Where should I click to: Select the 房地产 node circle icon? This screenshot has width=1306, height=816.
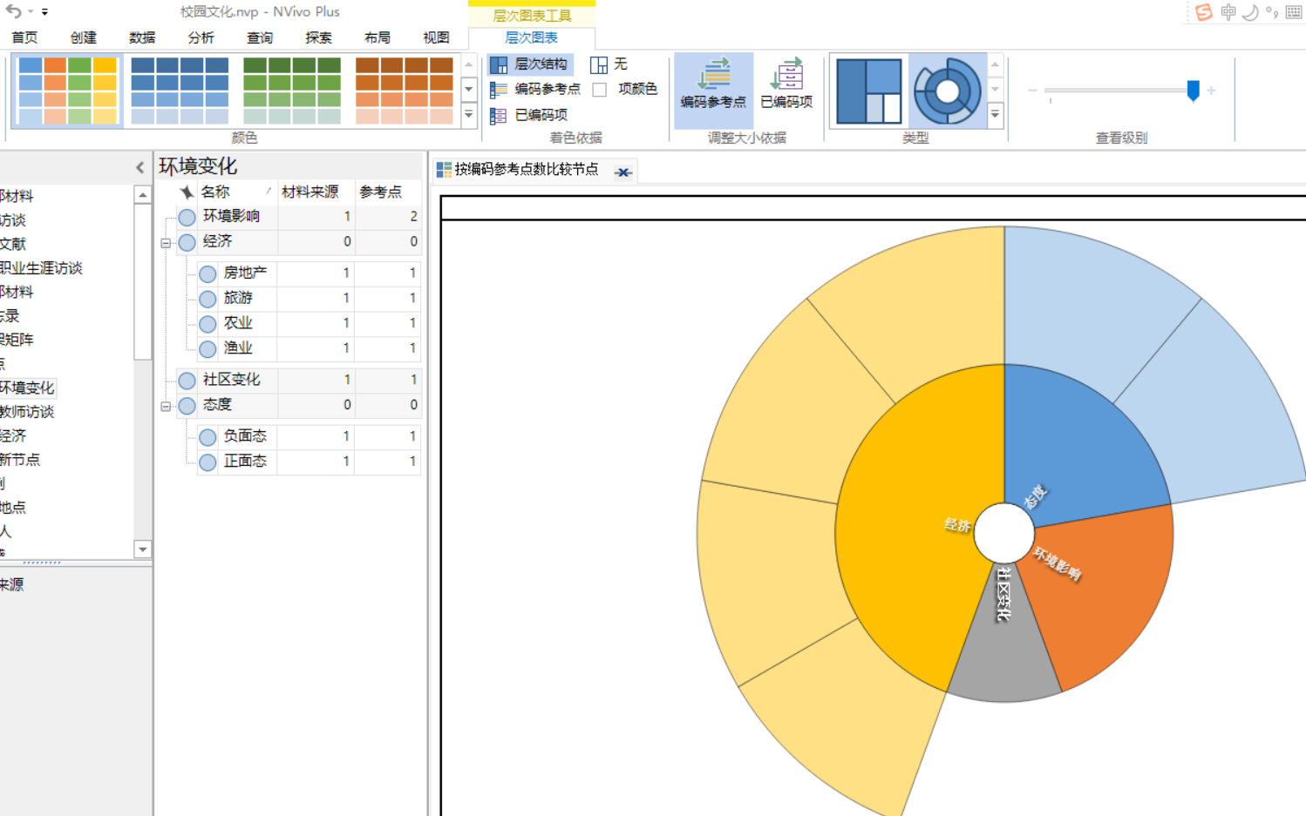click(x=207, y=273)
